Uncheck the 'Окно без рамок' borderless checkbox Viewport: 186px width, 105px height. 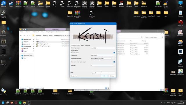pos(114,53)
